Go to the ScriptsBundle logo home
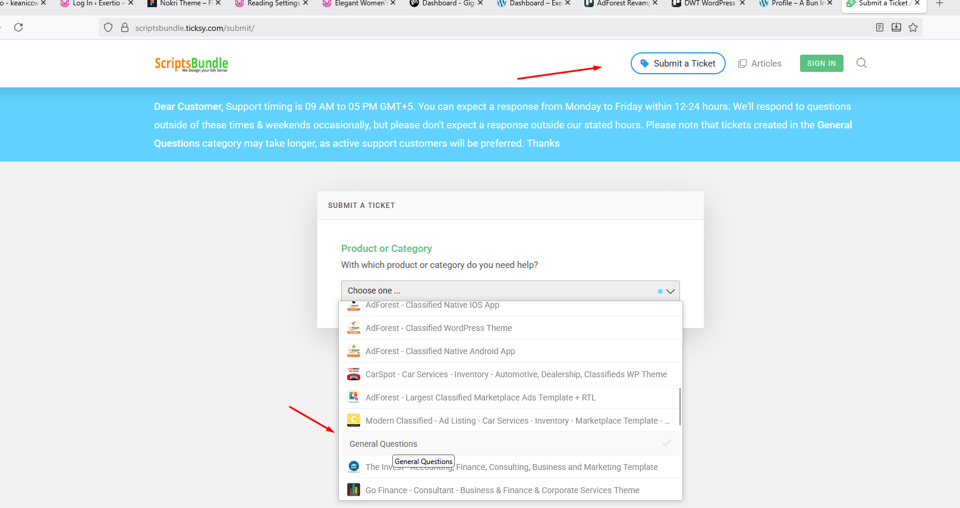Viewport: 960px width, 508px height. click(x=191, y=64)
